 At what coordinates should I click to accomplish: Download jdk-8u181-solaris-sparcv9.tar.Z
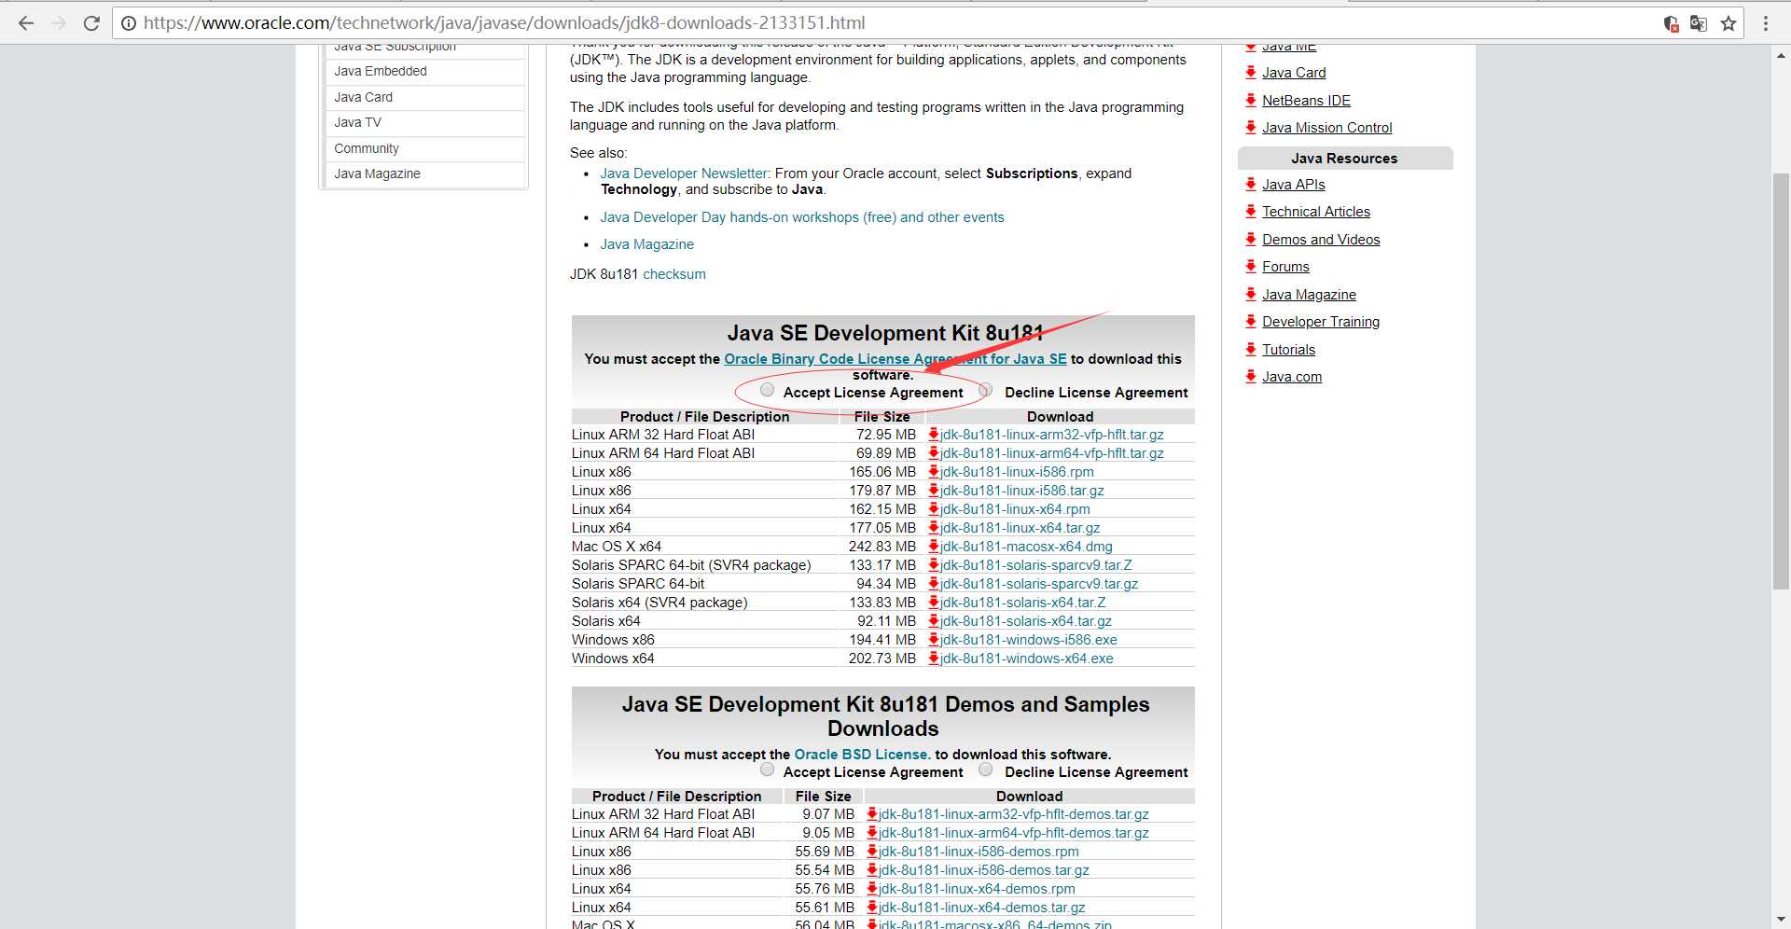(x=1035, y=565)
